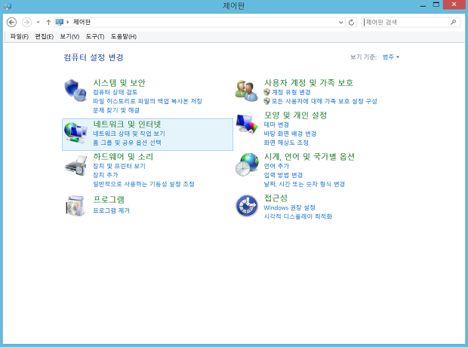
Task: Click 문제 찾기 및 해결 link
Action: (116, 110)
